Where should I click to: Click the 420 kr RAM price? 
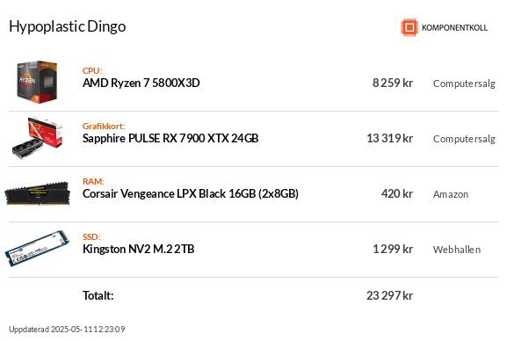[x=397, y=194]
